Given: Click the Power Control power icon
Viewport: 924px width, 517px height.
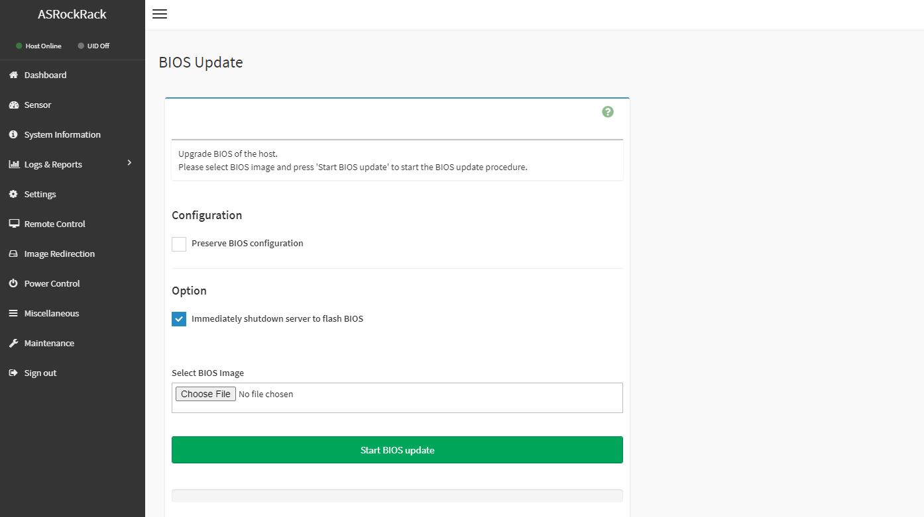Looking at the screenshot, I should (13, 284).
